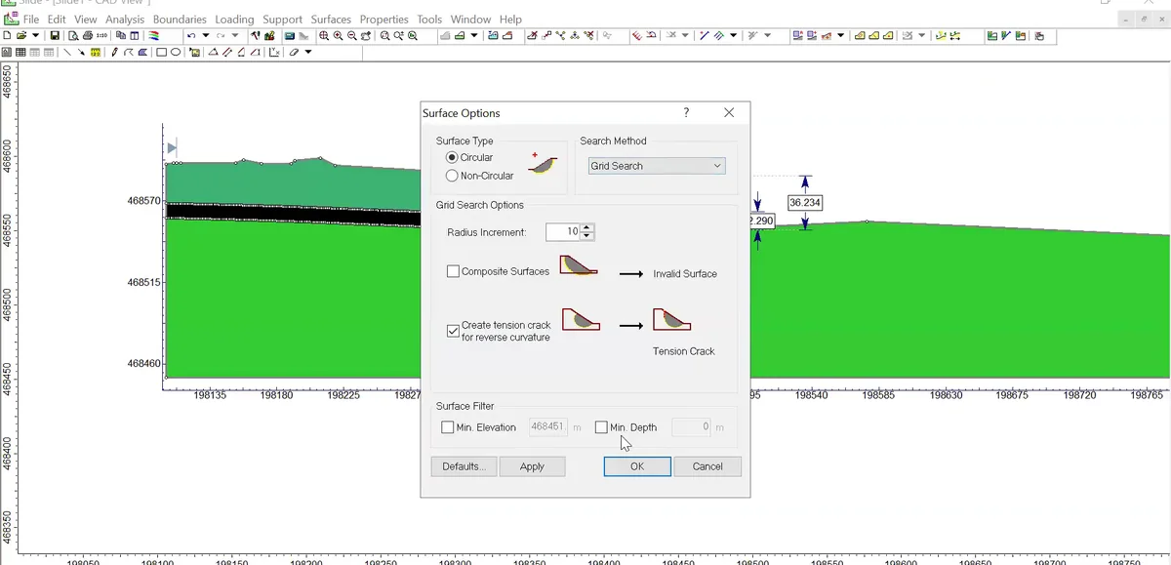Image resolution: width=1171 pixels, height=565 pixels.
Task: Click the Radius Increment input field
Action: 563,232
